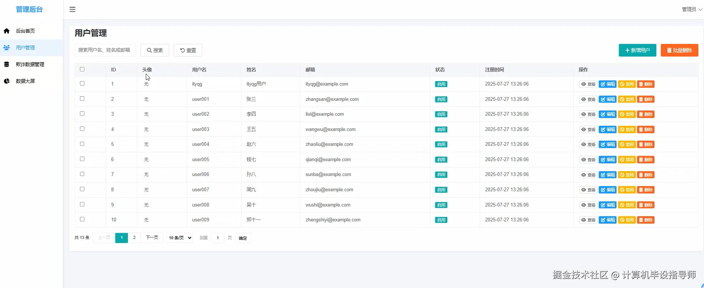
Task: Delete user006 with 删除 button
Action: click(646, 175)
